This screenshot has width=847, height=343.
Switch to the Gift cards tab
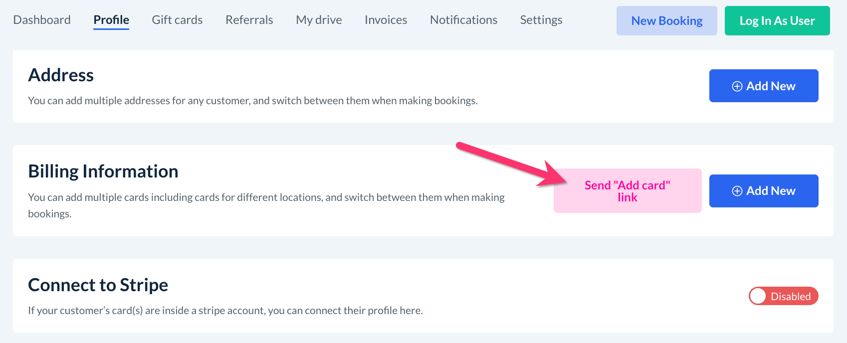[x=177, y=20]
